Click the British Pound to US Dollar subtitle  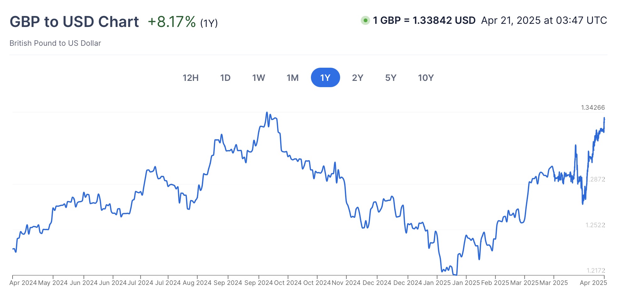pyautogui.click(x=55, y=43)
